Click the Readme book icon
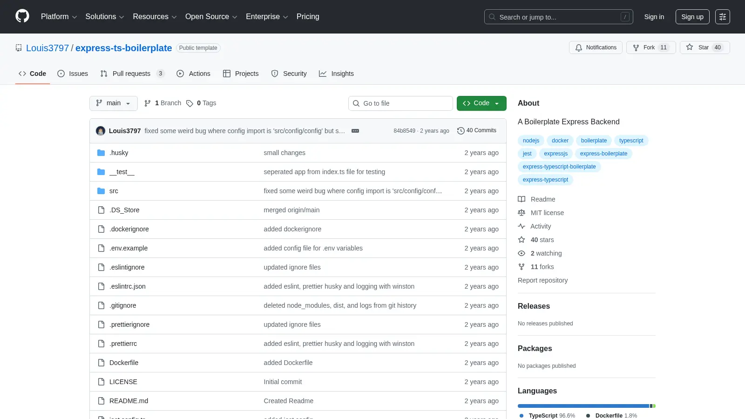This screenshot has width=745, height=419. pos(521,199)
